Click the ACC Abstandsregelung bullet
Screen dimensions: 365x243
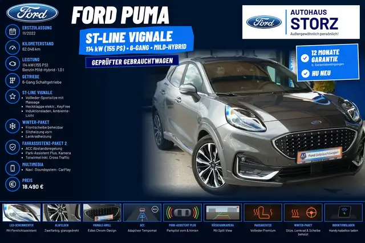pos(43,148)
